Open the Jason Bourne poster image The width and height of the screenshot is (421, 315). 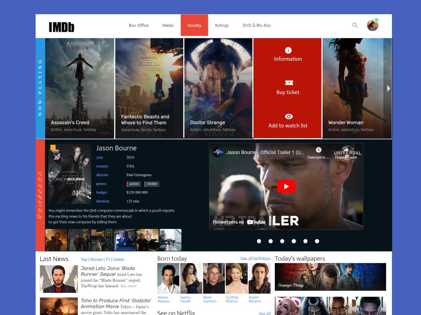pos(70,173)
